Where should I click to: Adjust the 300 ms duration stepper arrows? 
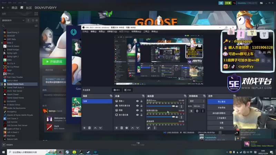click(203, 106)
